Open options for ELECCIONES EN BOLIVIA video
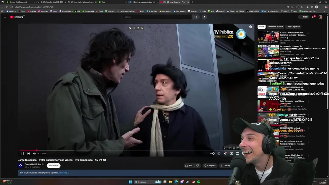This screenshot has width=329, height=185. pos(308,33)
